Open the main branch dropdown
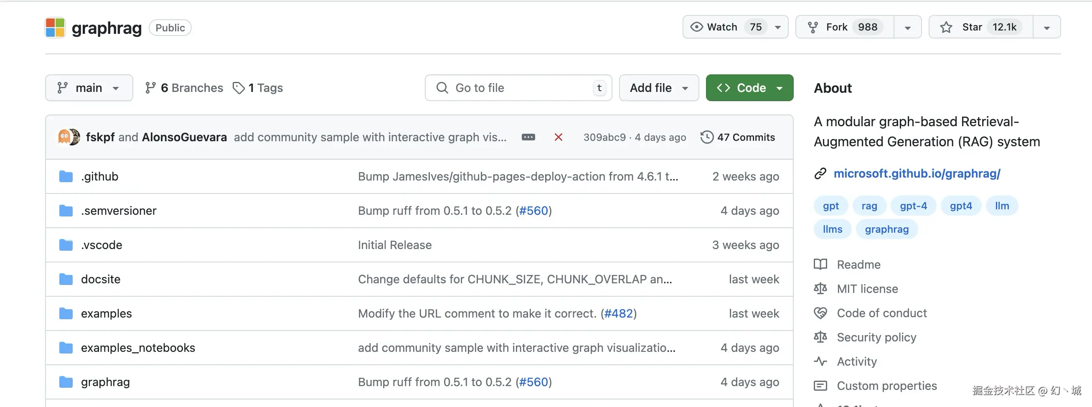This screenshot has width=1092, height=407. [x=89, y=88]
